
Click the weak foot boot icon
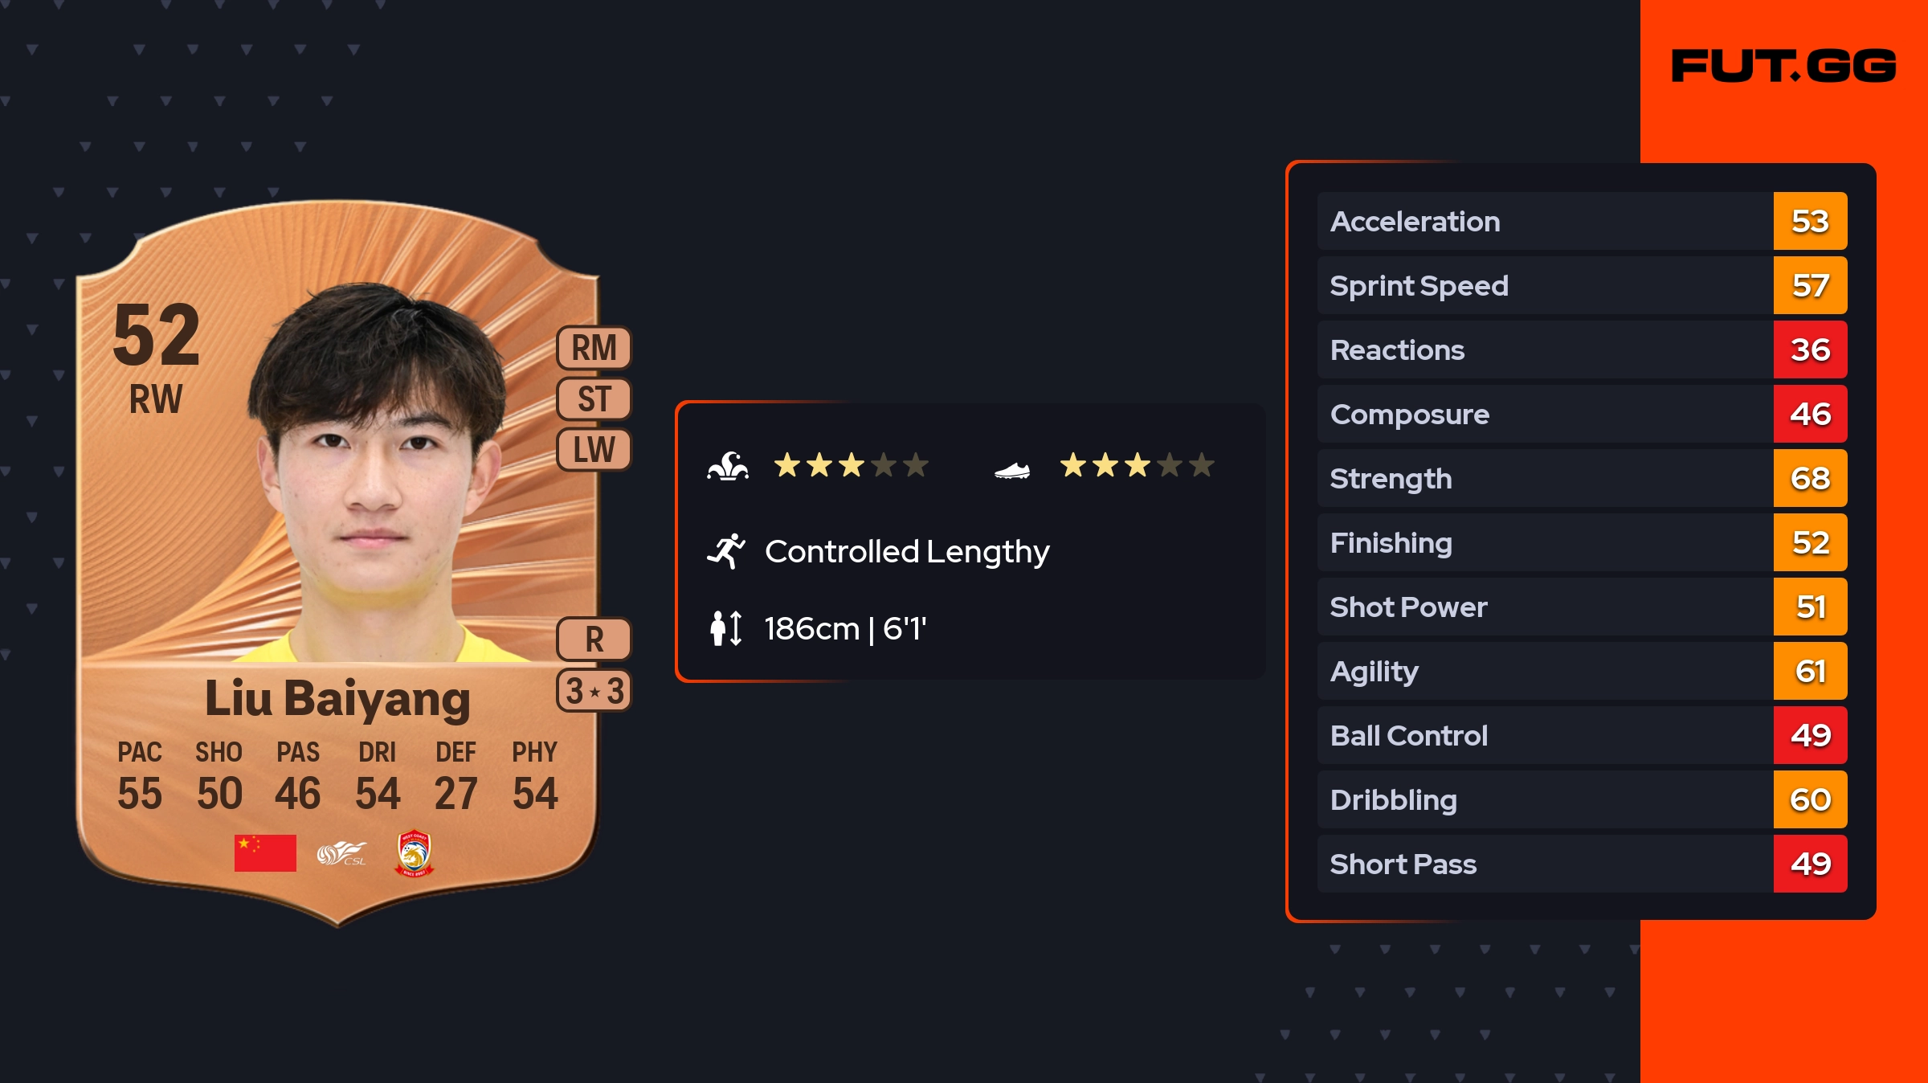[x=1012, y=470]
